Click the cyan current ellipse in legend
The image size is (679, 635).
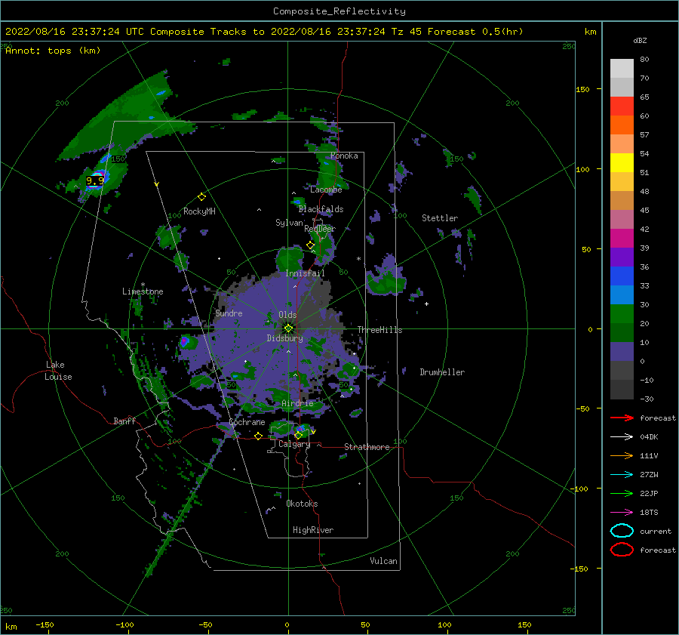click(622, 531)
